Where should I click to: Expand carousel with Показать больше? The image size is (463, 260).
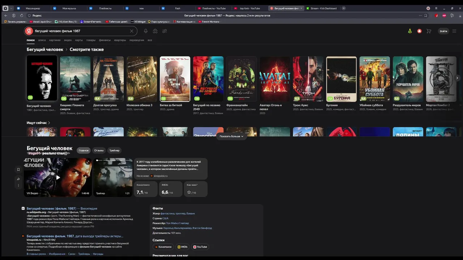click(231, 136)
